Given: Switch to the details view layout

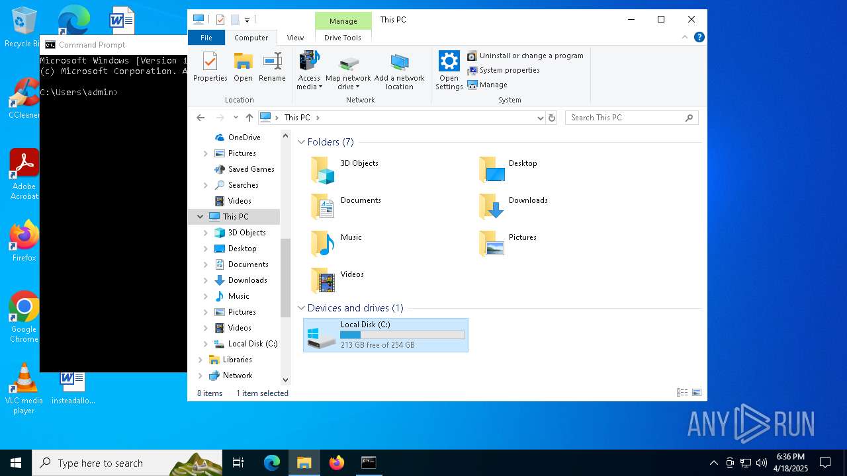Looking at the screenshot, I should tap(682, 393).
